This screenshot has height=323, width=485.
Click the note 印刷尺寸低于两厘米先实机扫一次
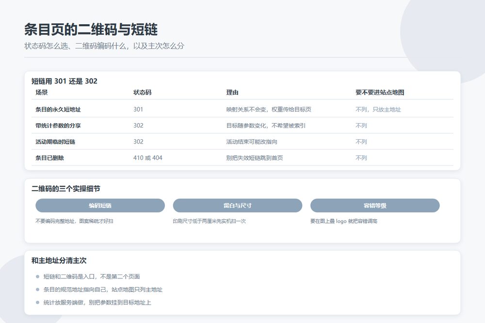[210, 221]
